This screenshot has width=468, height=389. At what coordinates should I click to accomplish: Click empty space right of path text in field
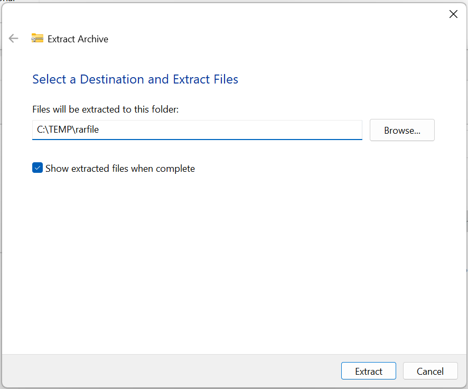click(238, 129)
